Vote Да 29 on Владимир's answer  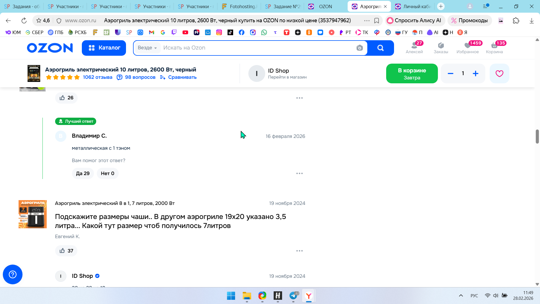83,173
